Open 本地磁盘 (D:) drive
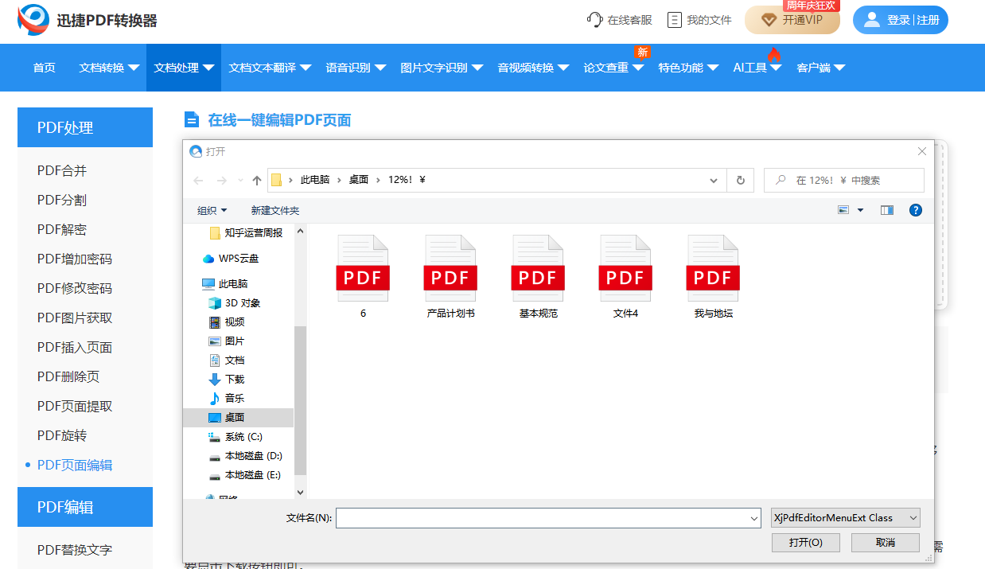 tap(245, 456)
